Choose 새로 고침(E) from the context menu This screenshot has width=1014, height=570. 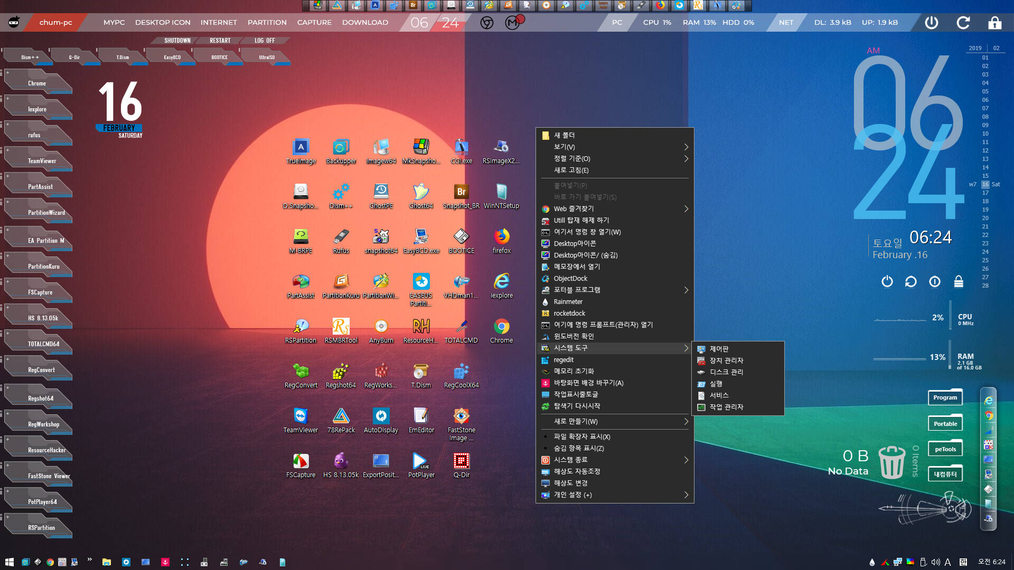615,170
